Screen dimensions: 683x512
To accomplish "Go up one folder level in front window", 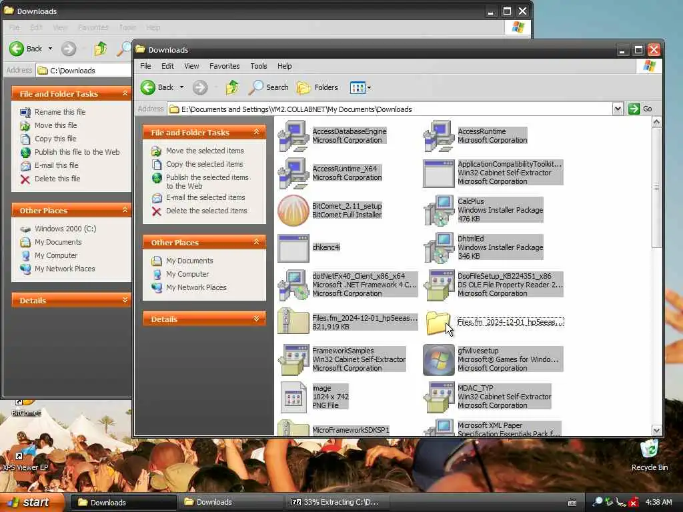I will coord(232,87).
